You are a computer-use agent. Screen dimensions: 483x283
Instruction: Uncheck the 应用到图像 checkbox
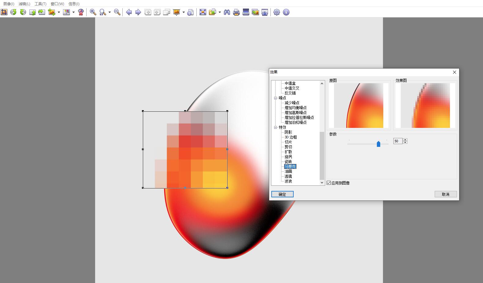(329, 183)
